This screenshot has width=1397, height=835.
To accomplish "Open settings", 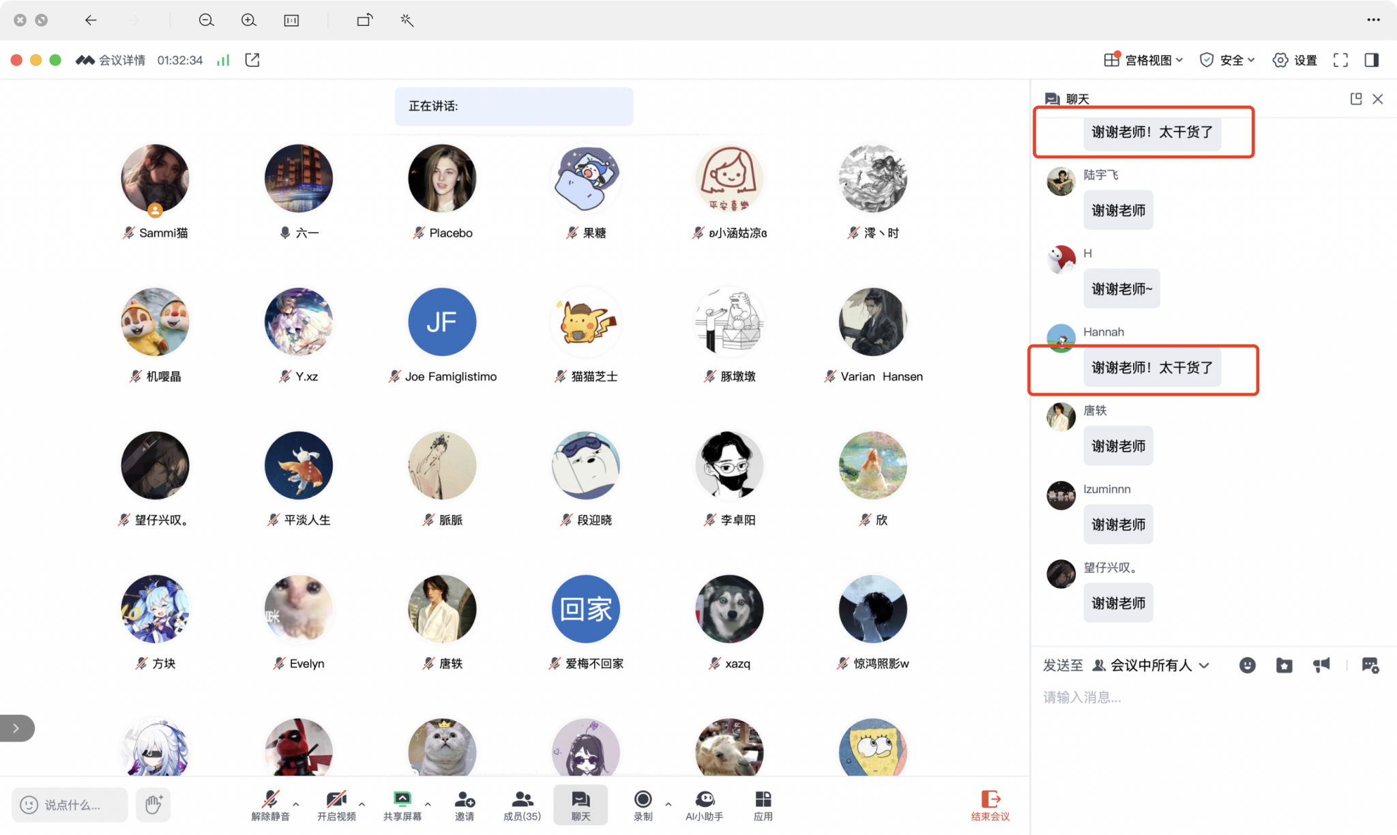I will pyautogui.click(x=1295, y=60).
